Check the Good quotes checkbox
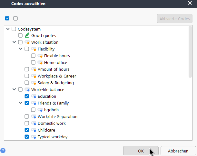The height and width of the screenshot is (156, 197). (20, 35)
